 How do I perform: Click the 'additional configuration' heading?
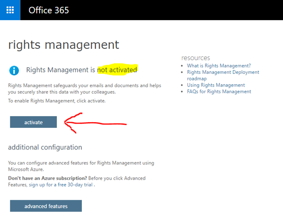[45, 147]
